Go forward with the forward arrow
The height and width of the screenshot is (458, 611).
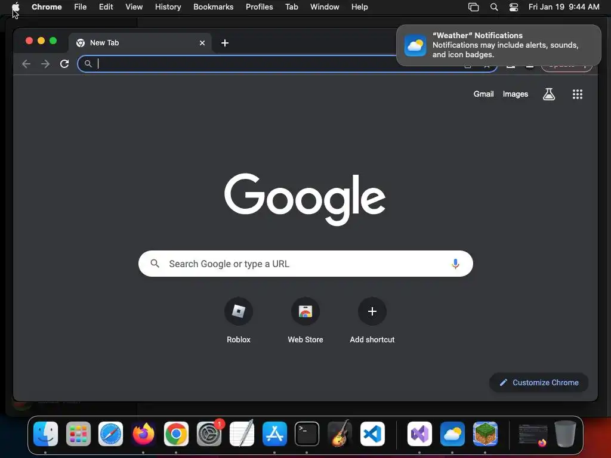(45, 64)
